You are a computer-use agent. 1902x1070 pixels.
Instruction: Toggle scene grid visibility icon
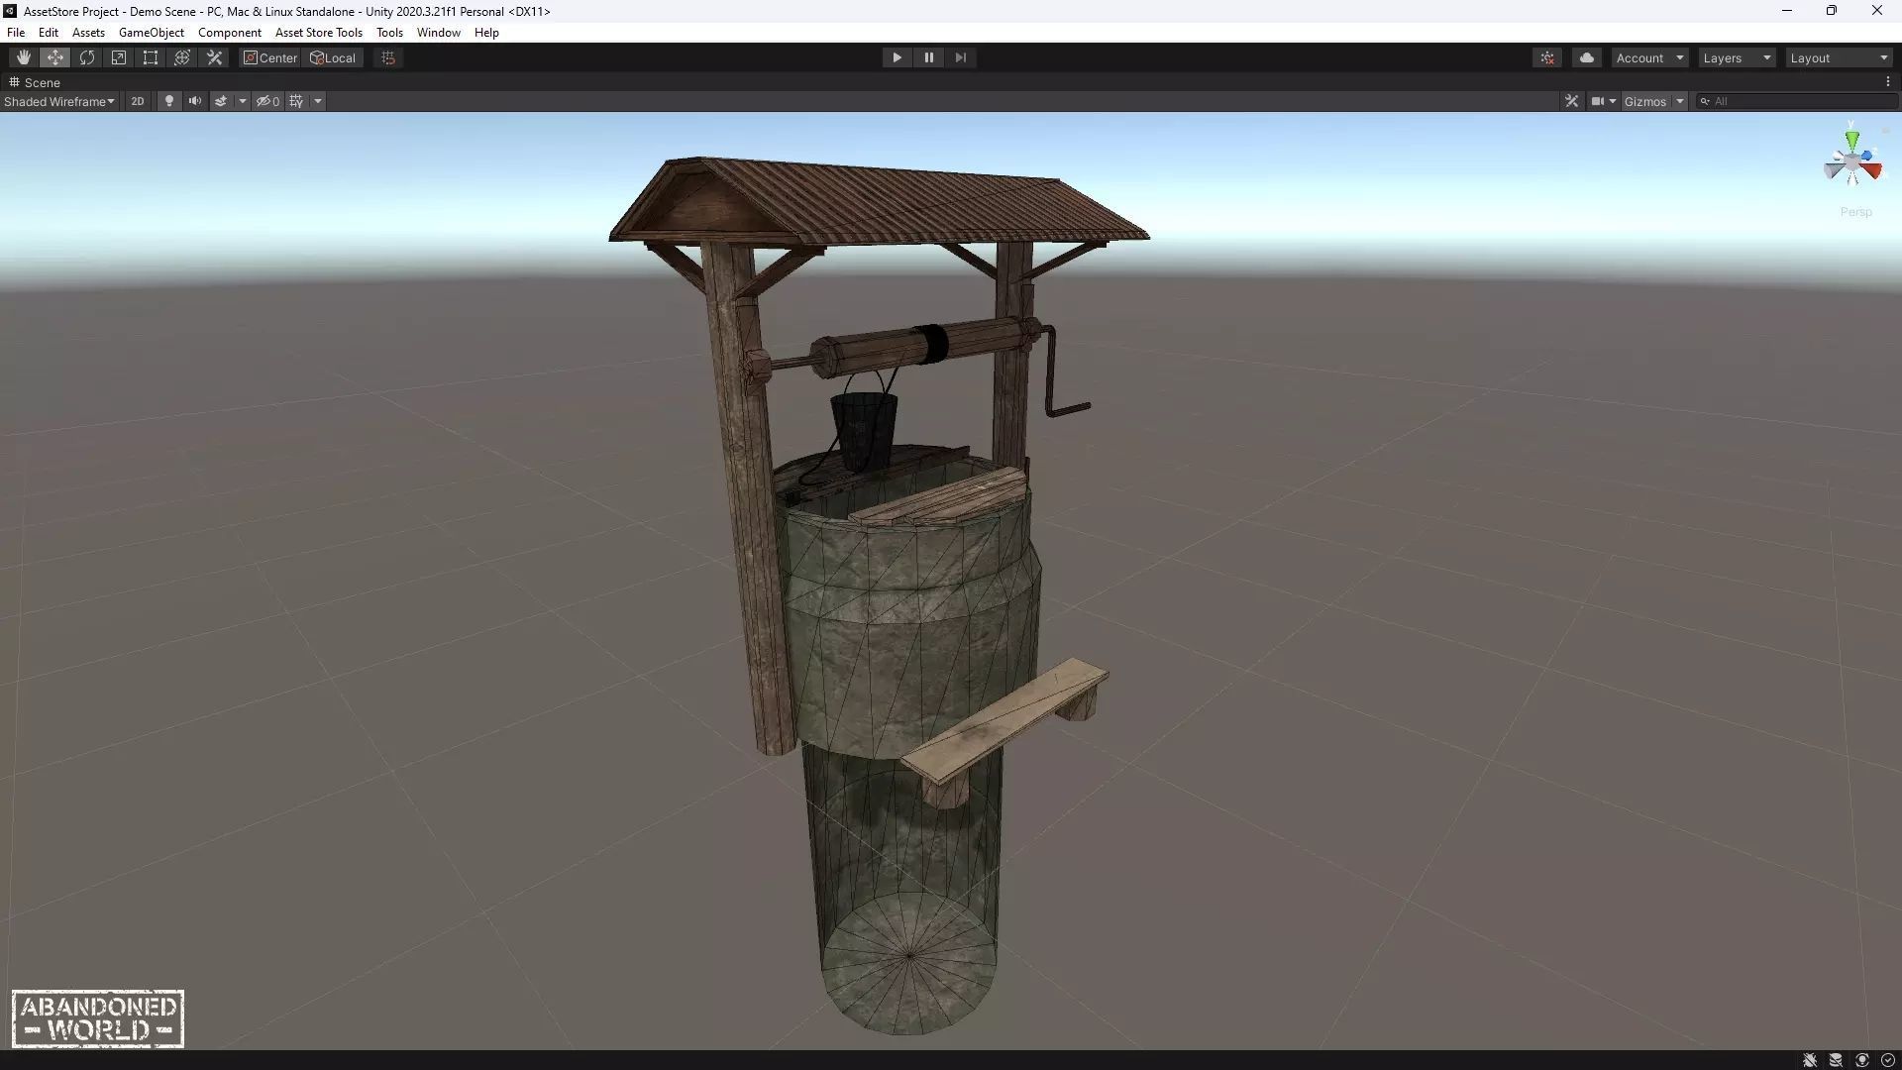[x=296, y=101]
